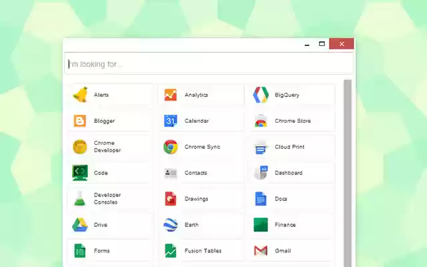Minimize the launcher window
427x267 pixels.
307,44
